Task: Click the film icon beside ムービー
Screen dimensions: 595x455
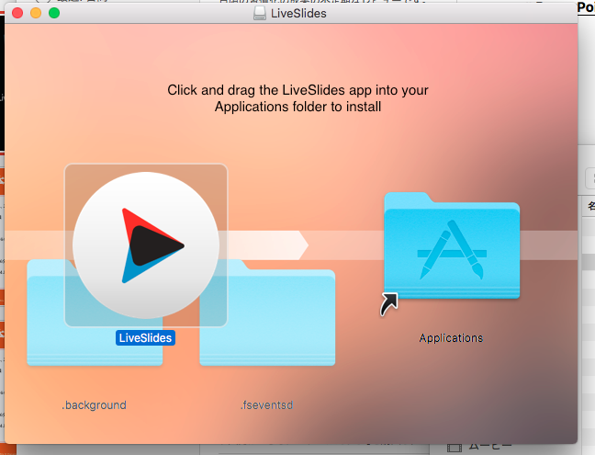Action: 455,449
